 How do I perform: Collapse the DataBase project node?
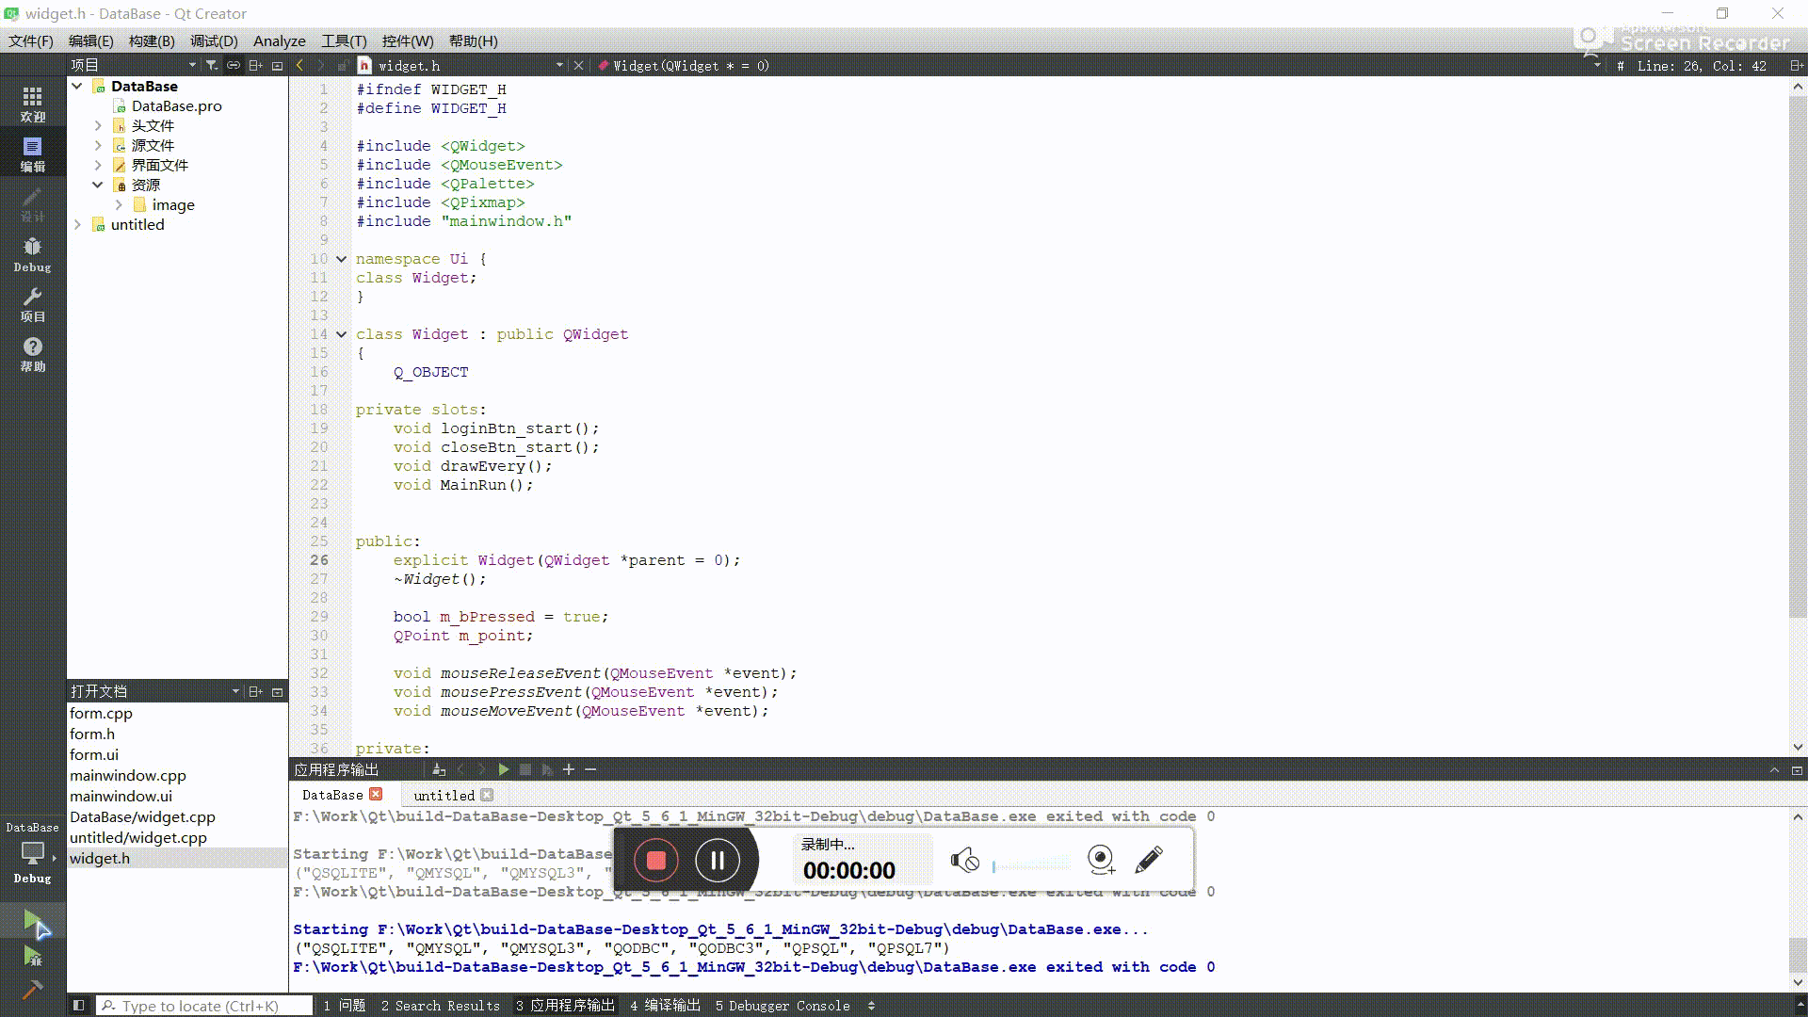click(x=77, y=86)
